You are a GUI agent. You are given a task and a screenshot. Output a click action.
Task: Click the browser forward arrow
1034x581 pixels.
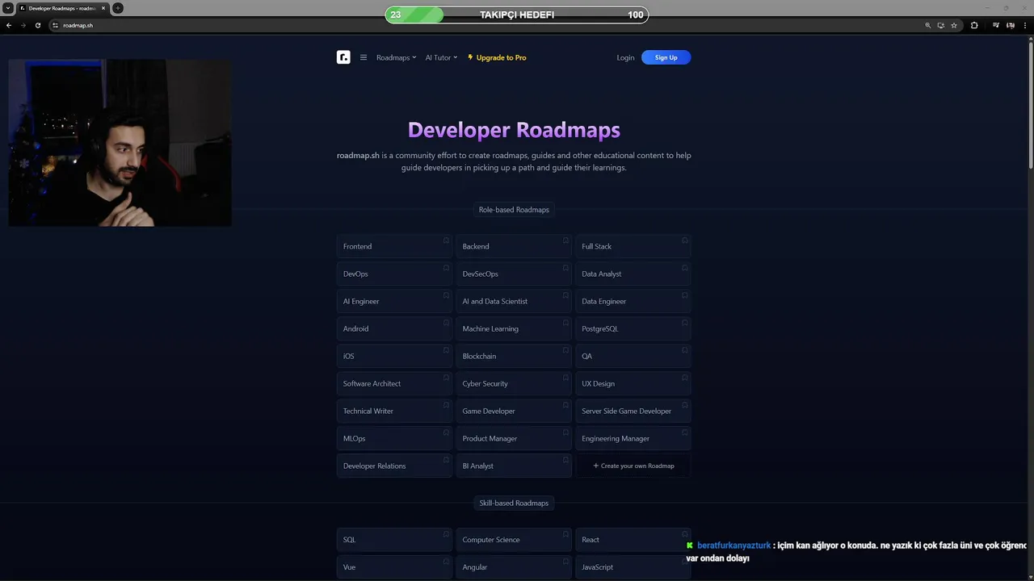click(x=23, y=25)
